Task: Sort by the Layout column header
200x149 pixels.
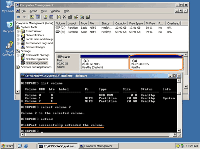Action: 73,24
